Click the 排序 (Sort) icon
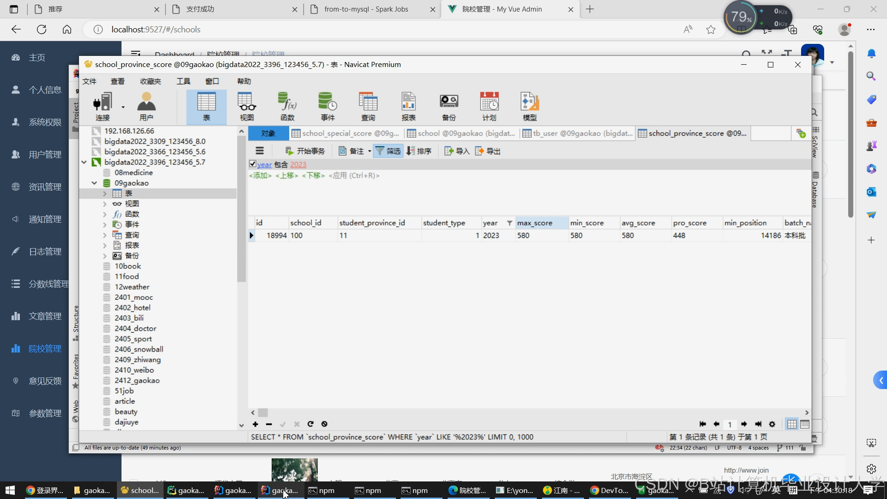Screen dimensions: 887x499 [419, 151]
